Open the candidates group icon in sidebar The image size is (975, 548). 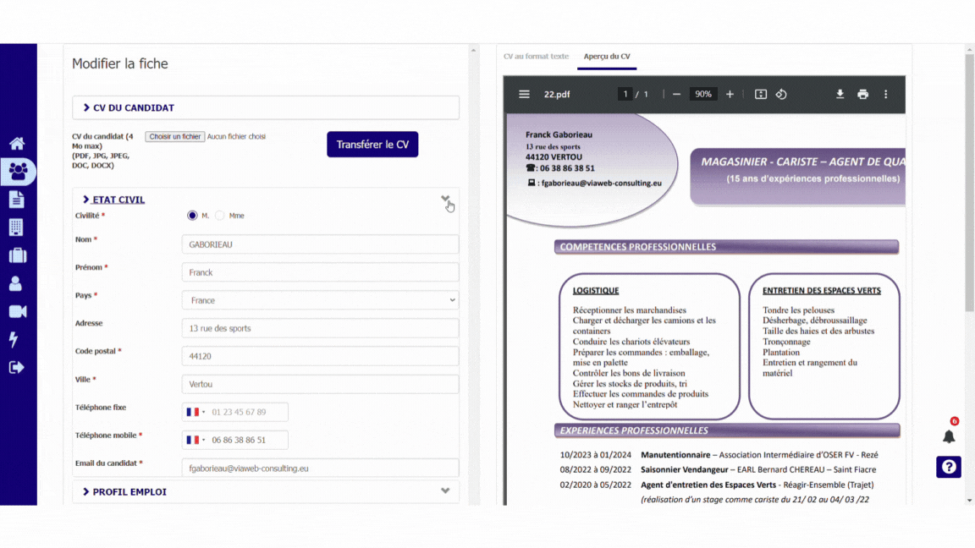coord(18,172)
